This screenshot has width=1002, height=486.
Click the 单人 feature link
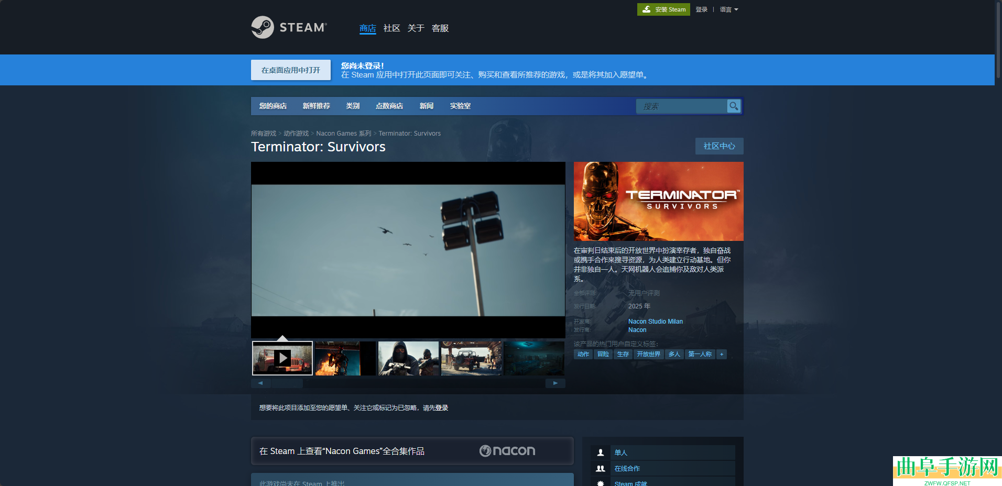click(621, 452)
